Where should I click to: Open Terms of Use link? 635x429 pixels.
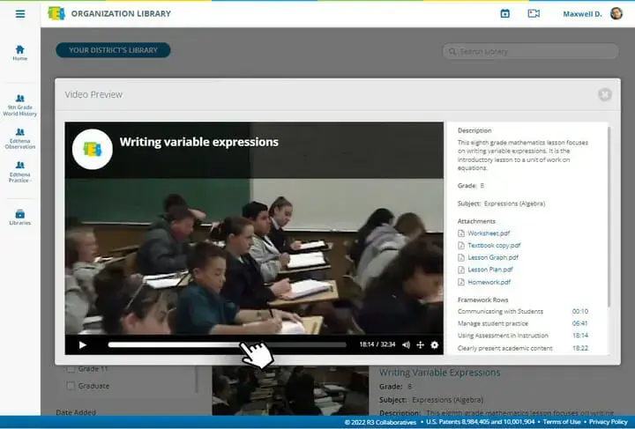pyautogui.click(x=561, y=422)
